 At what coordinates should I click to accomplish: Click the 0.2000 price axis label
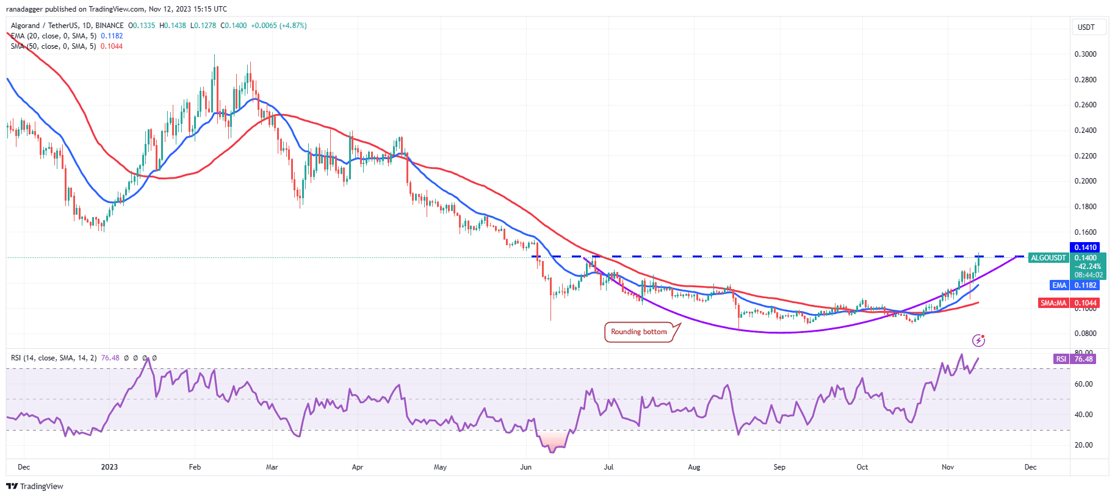[1085, 181]
